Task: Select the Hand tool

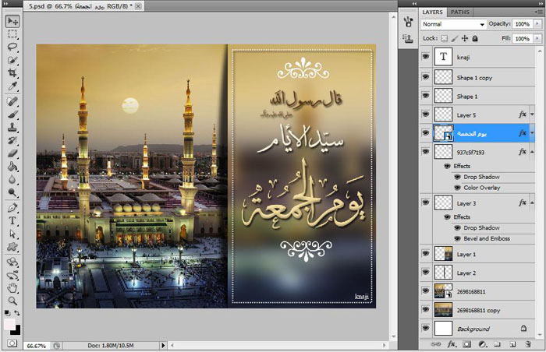Action: tap(12, 287)
